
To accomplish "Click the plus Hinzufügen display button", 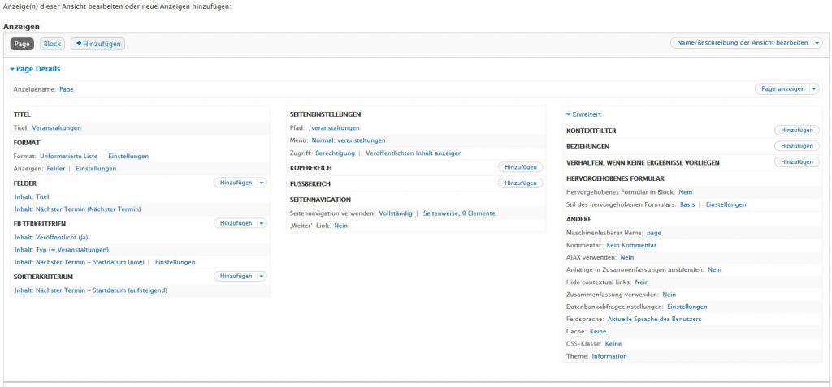I will (97, 43).
